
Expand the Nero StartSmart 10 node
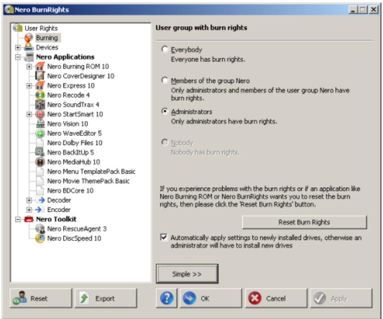coord(29,114)
